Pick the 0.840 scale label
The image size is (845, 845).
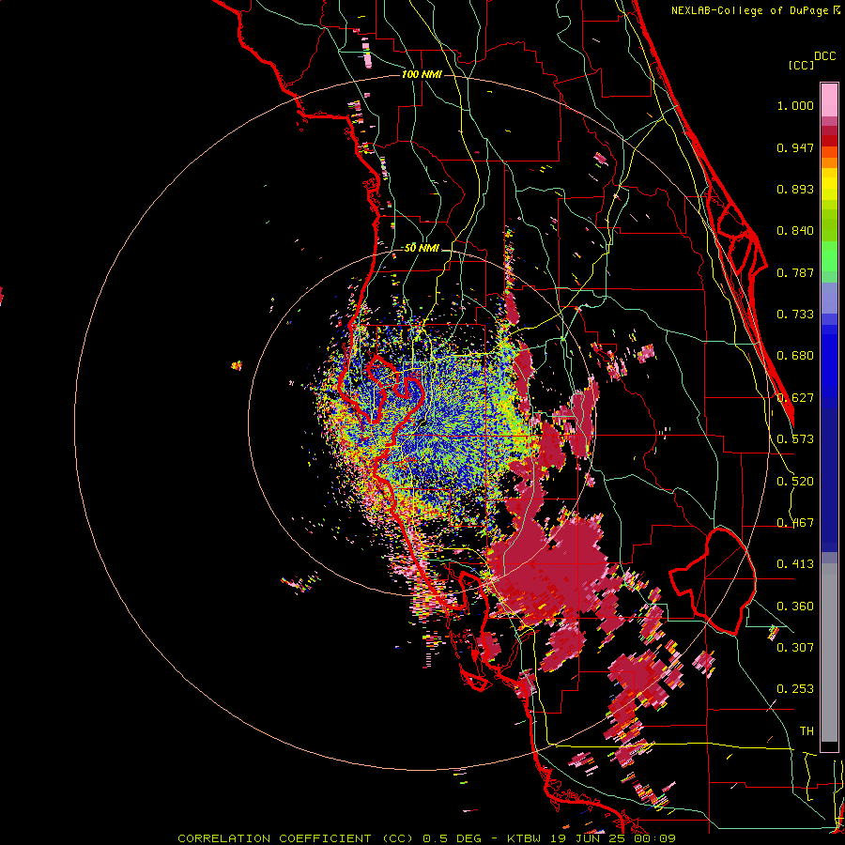tap(795, 231)
